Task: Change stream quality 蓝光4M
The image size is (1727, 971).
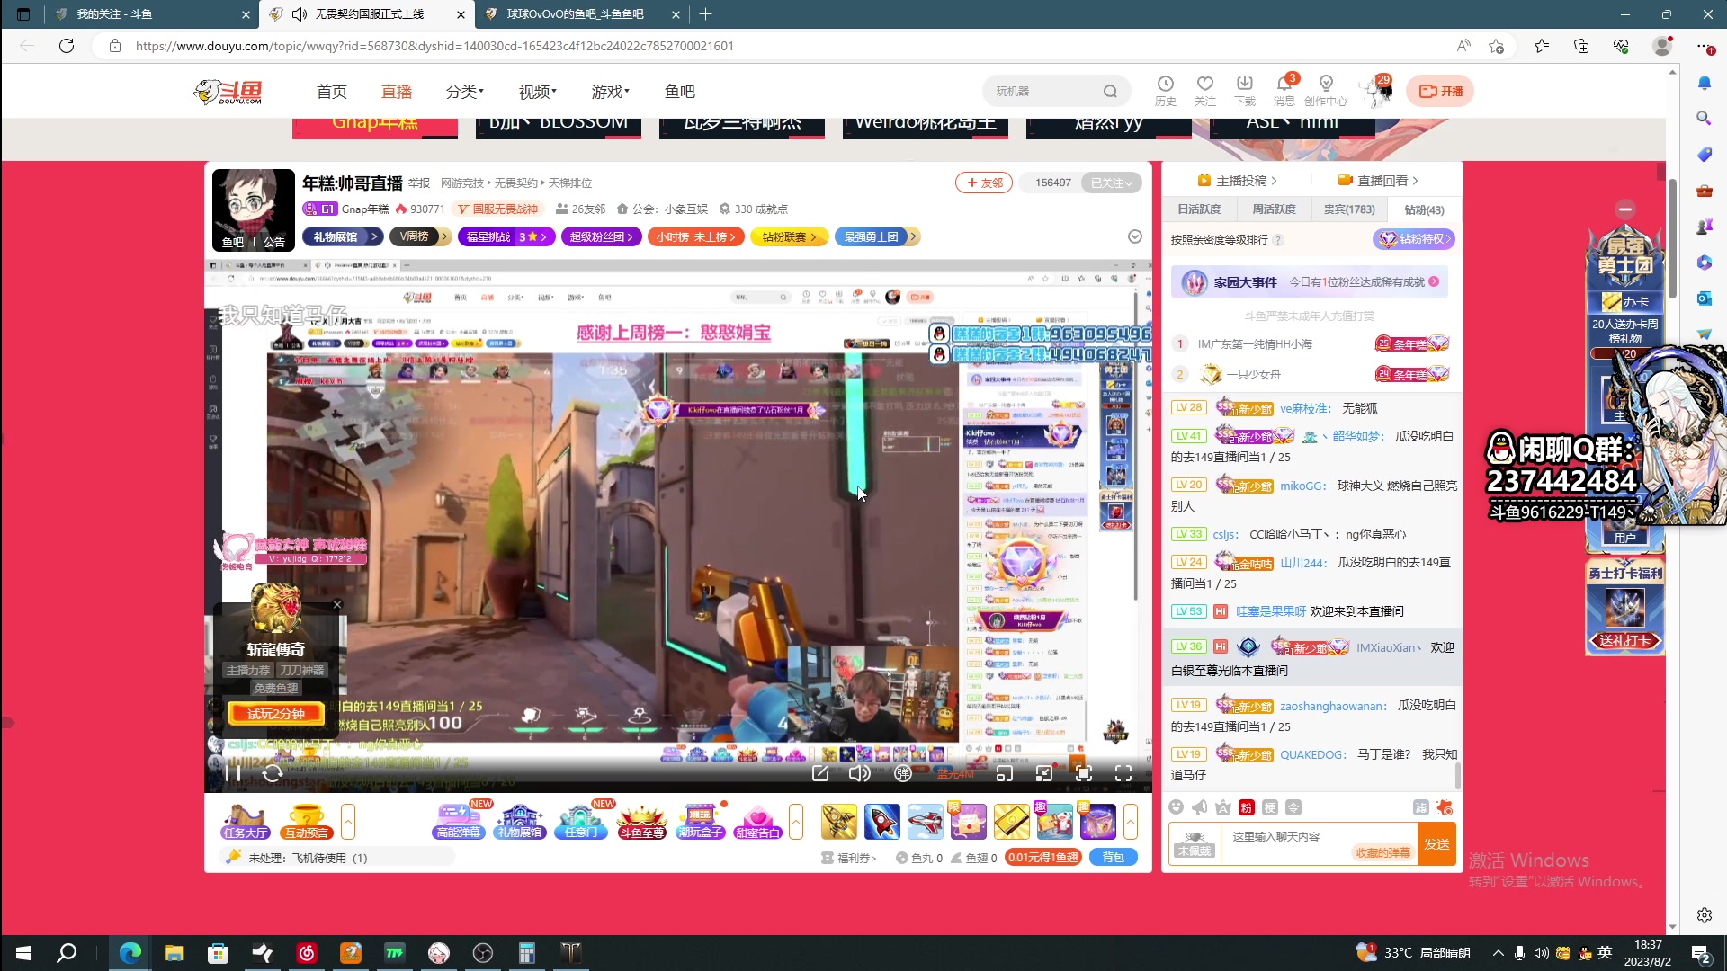Action: [954, 773]
